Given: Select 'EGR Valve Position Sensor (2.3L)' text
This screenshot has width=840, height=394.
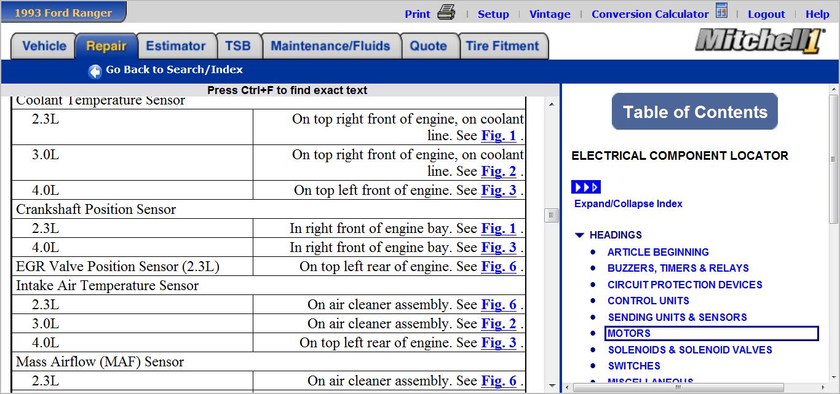Looking at the screenshot, I should click(x=117, y=267).
